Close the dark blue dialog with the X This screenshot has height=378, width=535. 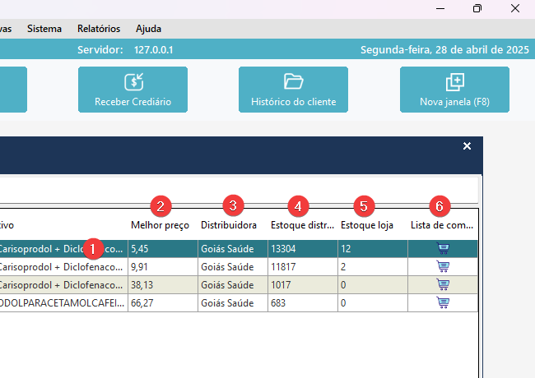467,146
